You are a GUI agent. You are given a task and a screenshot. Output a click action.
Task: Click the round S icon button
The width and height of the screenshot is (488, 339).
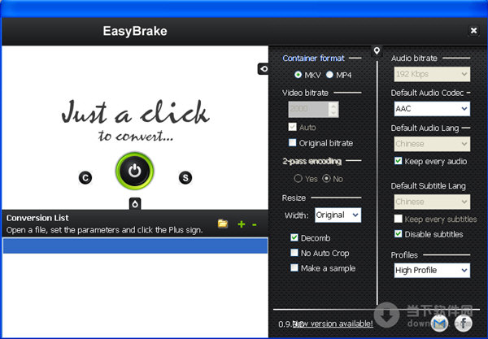185,177
